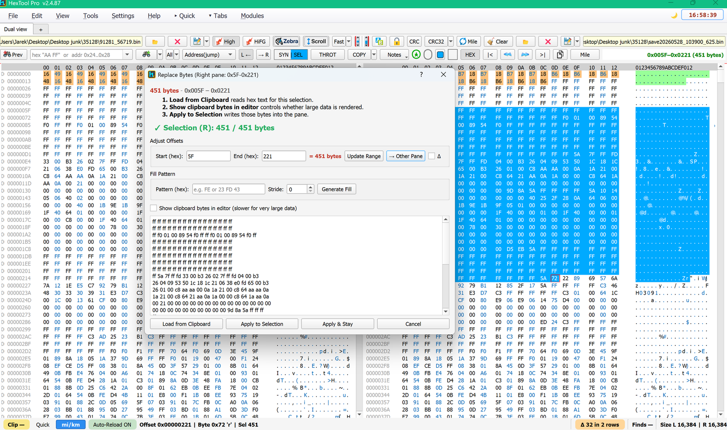This screenshot has height=430, width=727.
Task: Toggle the HEX view button
Action: (470, 55)
